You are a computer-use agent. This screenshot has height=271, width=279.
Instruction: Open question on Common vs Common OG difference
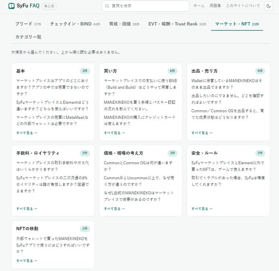coord(138,166)
